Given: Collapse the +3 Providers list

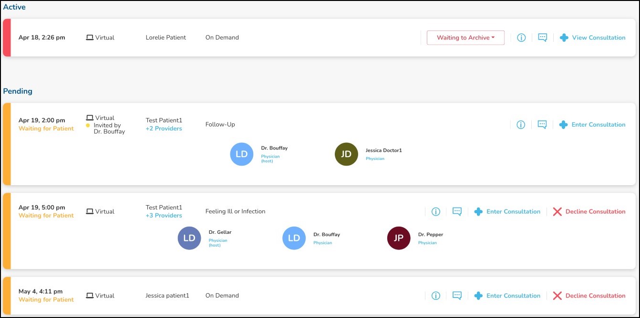Looking at the screenshot, I should coord(164,216).
